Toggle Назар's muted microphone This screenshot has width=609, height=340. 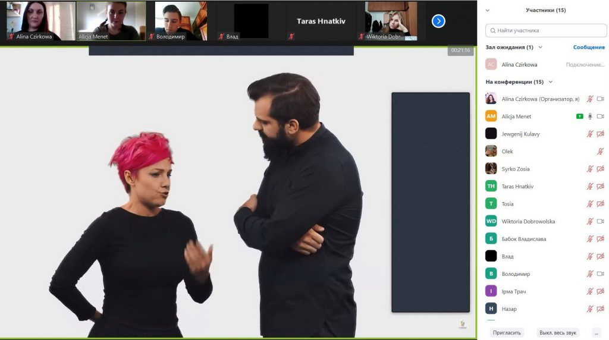click(590, 309)
